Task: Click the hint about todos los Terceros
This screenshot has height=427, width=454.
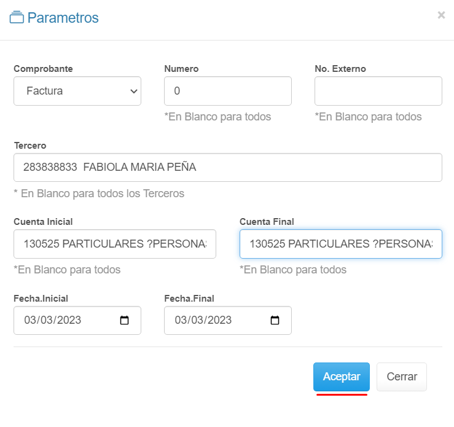Action: tap(99, 194)
